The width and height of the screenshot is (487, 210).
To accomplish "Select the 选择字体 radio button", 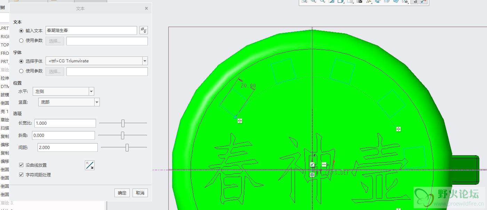I will point(21,61).
